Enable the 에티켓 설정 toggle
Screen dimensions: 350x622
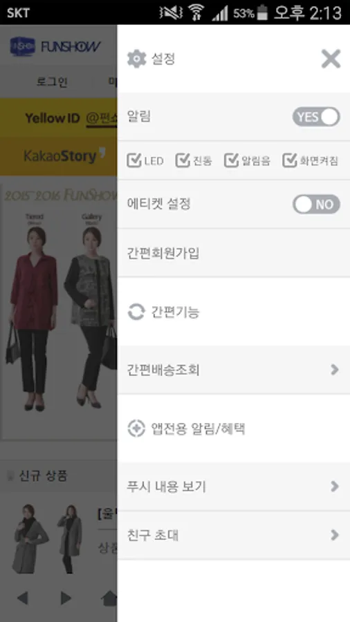click(x=316, y=205)
